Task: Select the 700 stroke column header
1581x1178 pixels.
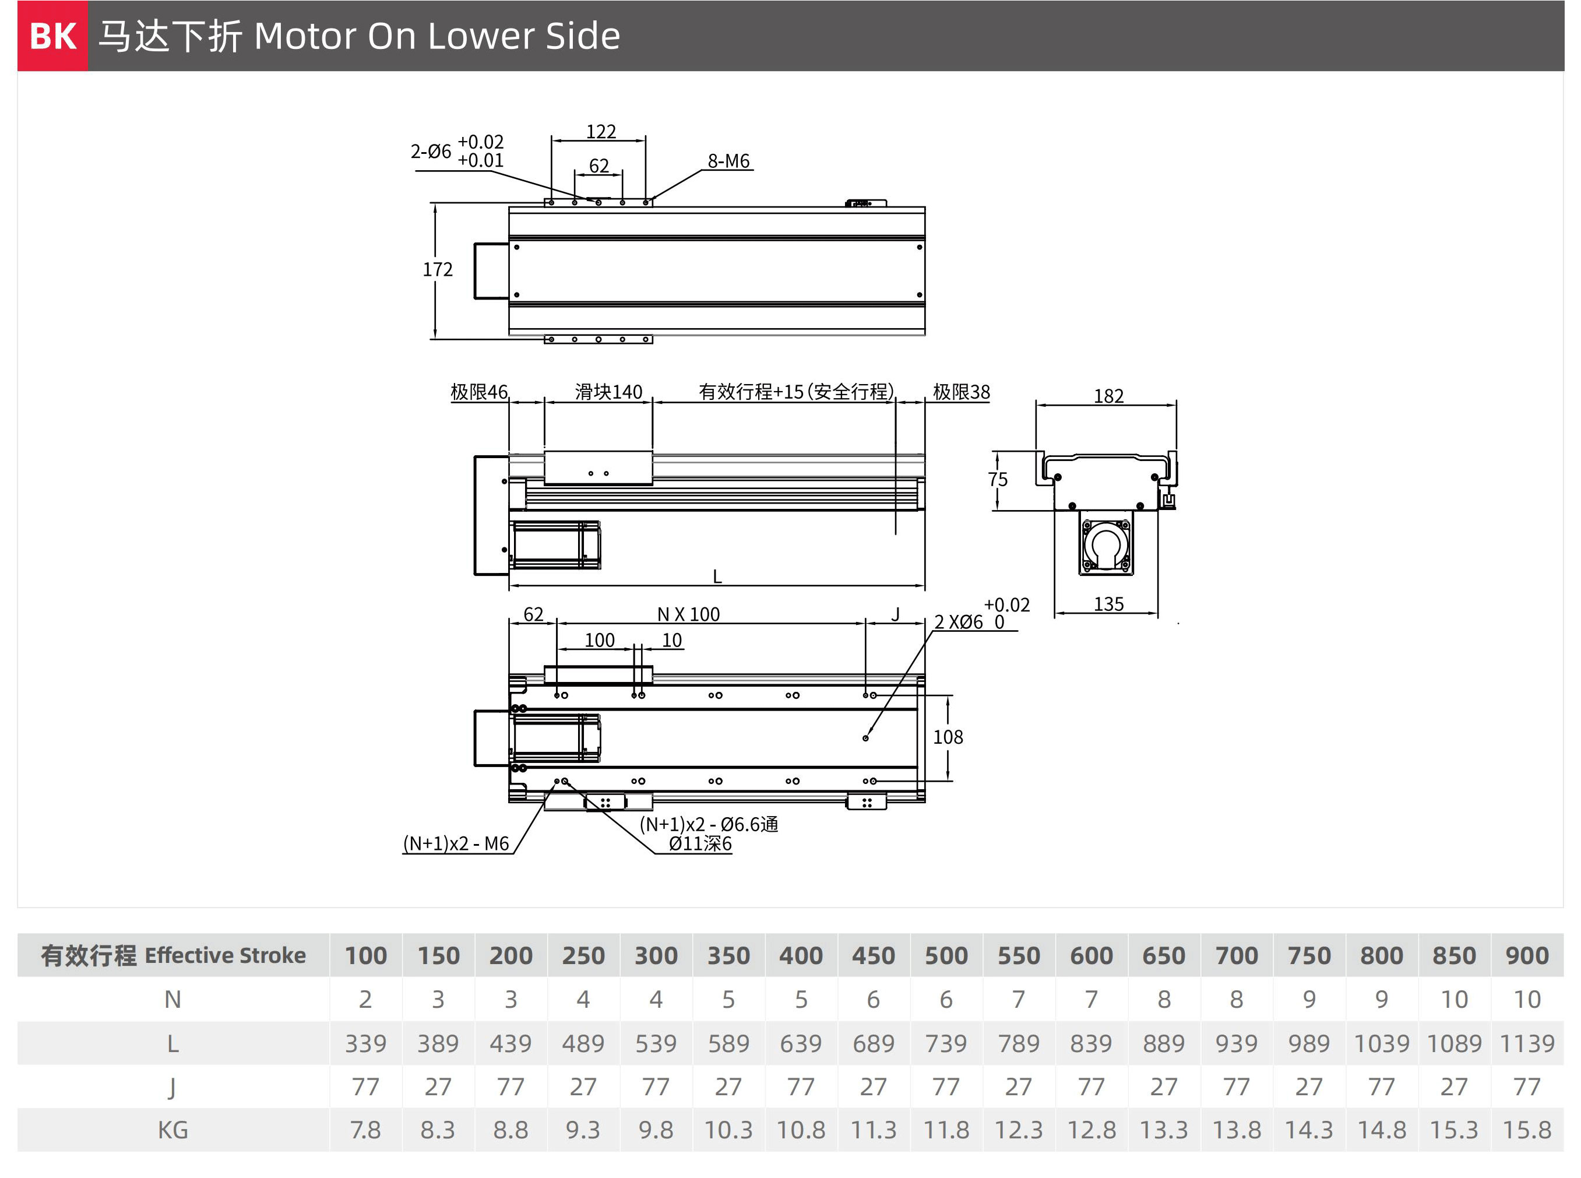Action: (1237, 955)
